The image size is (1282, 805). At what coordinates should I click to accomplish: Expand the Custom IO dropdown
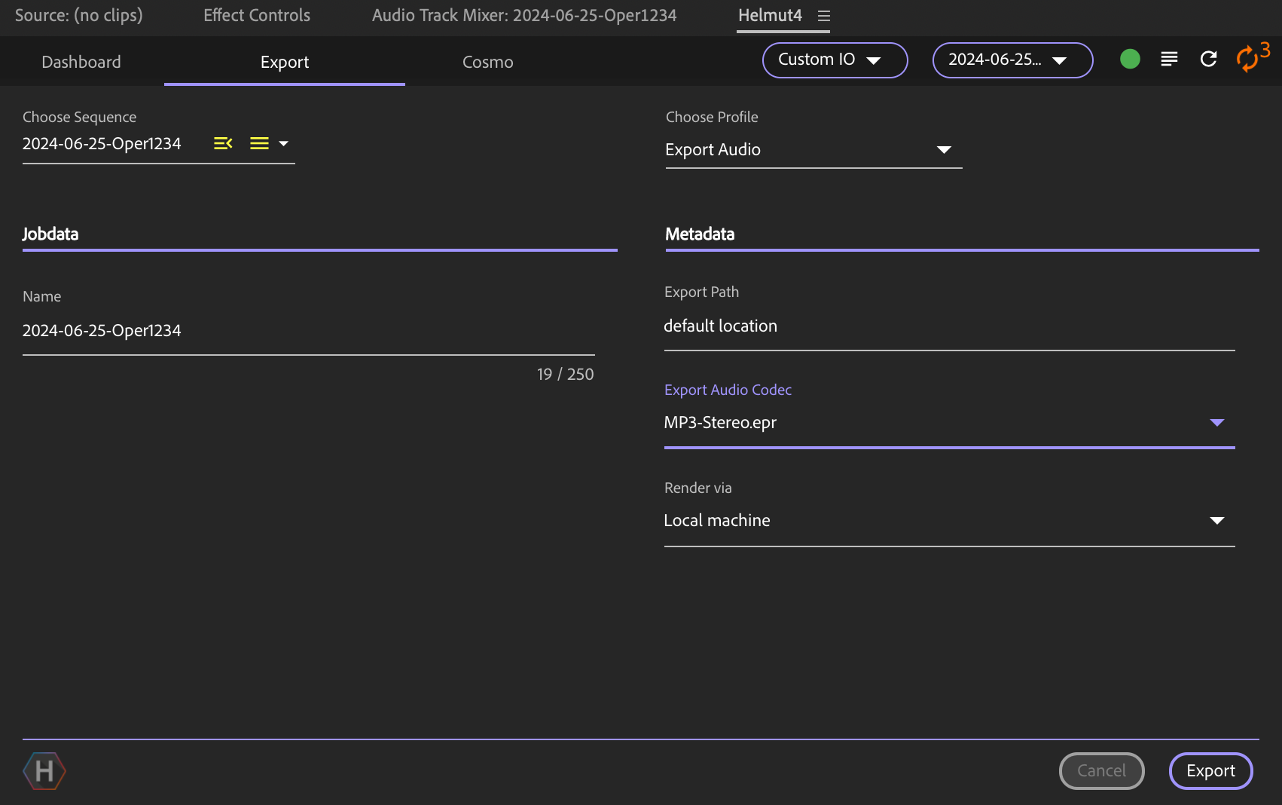[x=835, y=60]
